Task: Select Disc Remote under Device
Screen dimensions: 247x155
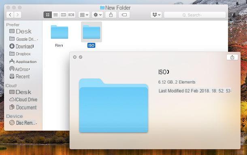Action: click(23, 123)
